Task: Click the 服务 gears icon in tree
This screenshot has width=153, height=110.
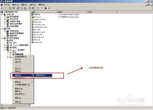Action: coord(8,40)
